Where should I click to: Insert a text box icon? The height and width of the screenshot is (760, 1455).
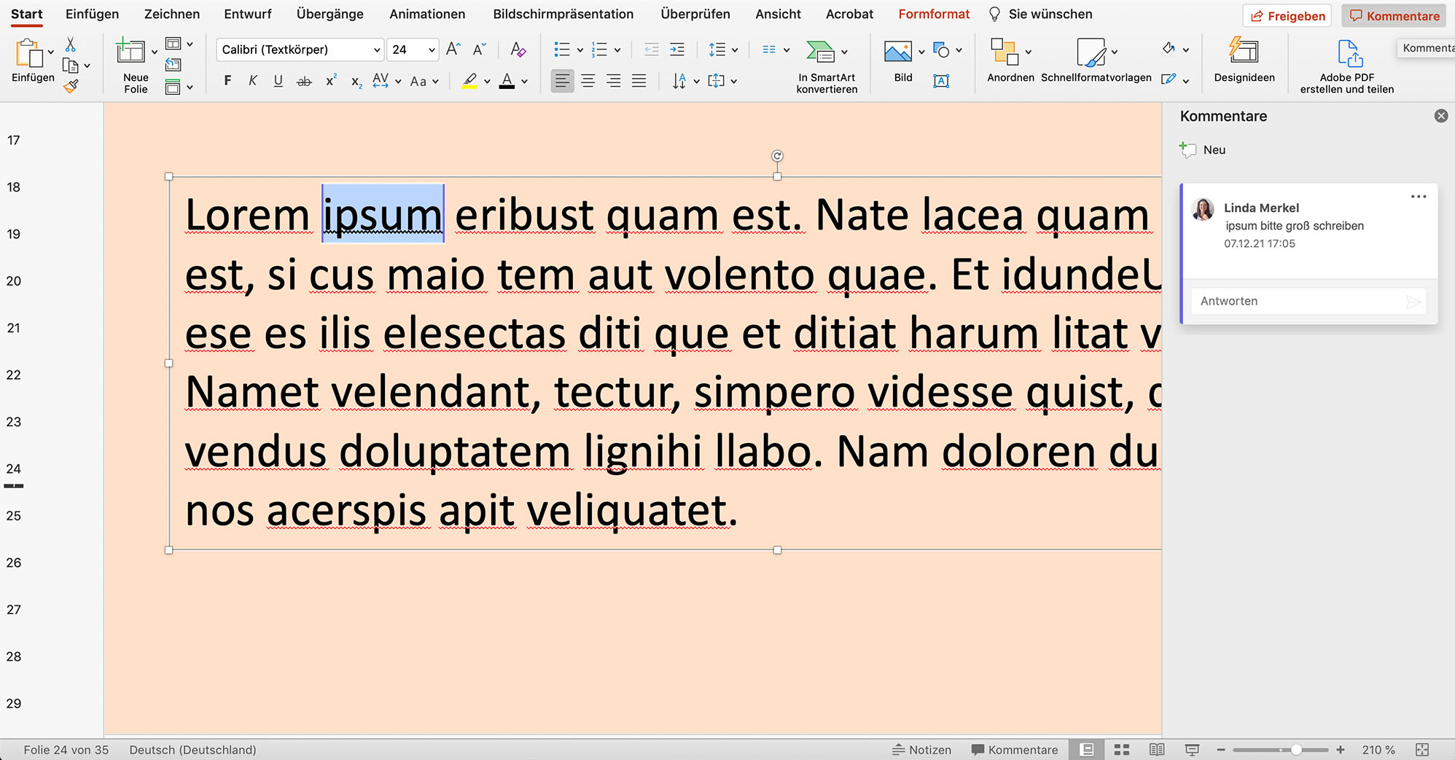[941, 81]
